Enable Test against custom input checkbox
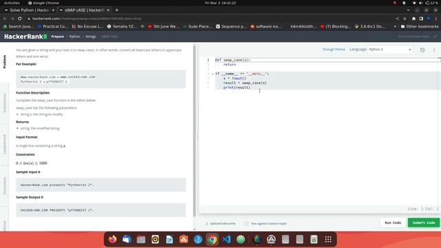 click(x=247, y=223)
